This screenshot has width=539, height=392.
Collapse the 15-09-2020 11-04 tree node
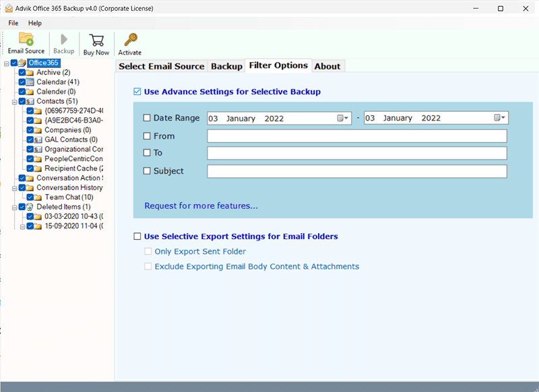click(x=22, y=227)
